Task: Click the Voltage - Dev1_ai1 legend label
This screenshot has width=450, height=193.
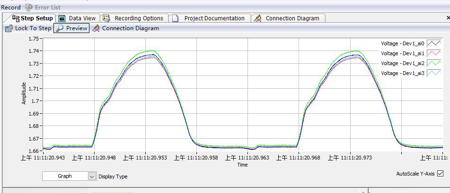Action: click(x=403, y=53)
